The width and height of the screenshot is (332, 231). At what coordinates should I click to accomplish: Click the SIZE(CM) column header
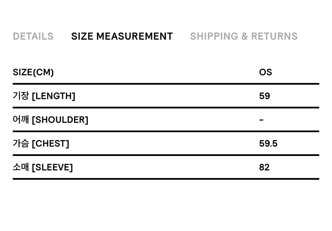coord(33,72)
